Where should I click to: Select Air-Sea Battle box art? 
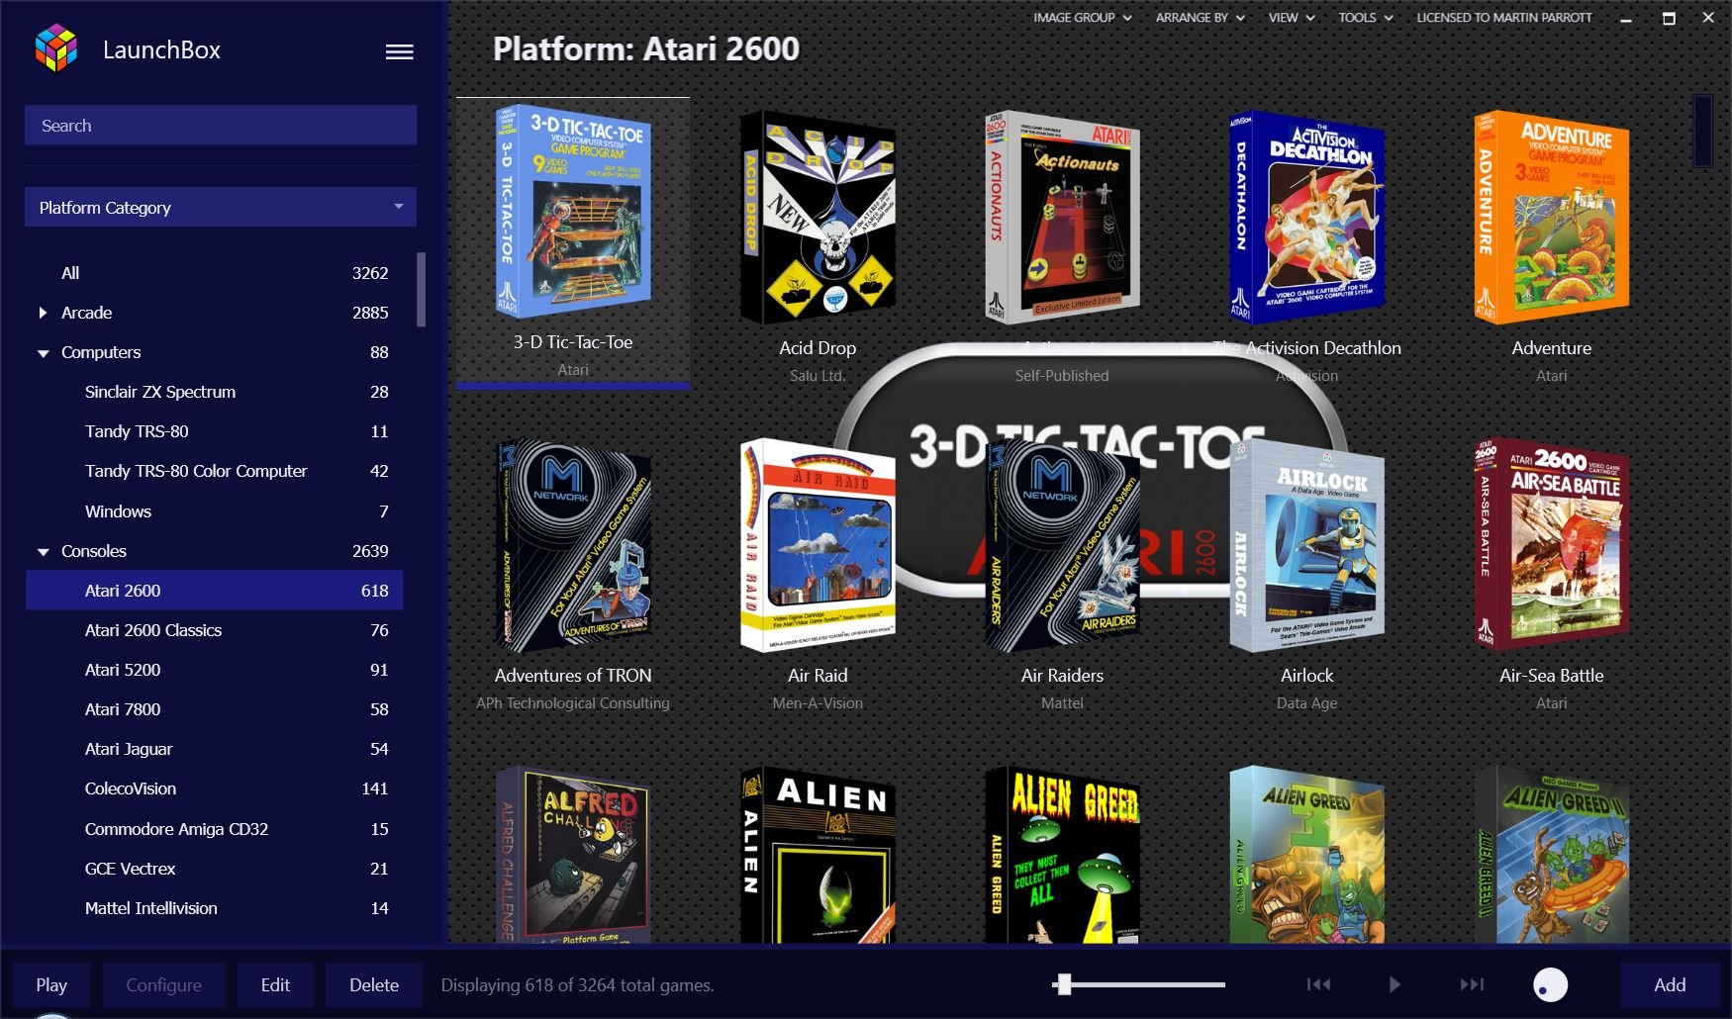click(1551, 545)
